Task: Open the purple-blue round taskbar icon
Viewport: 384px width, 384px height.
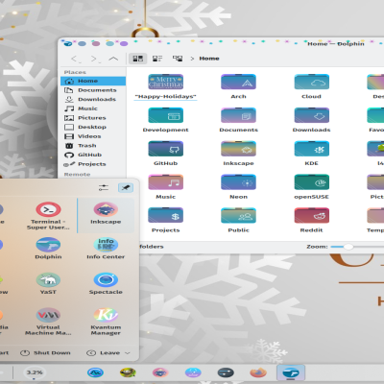Action: 193,372
